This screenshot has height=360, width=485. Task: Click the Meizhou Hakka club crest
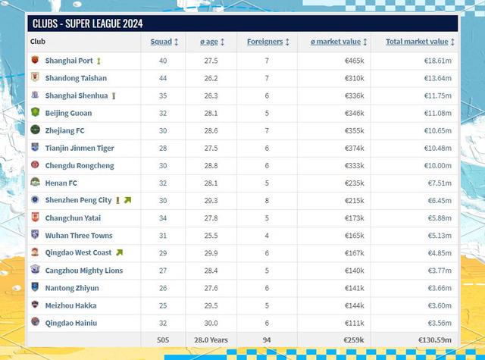(x=35, y=305)
